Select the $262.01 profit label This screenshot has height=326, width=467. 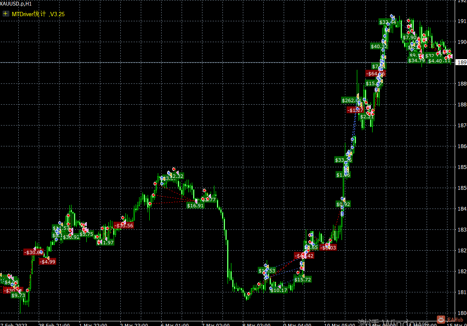coord(351,100)
